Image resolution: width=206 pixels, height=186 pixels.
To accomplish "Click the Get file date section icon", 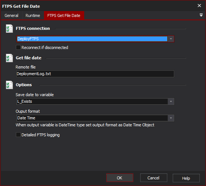I will (x=9, y=58).
